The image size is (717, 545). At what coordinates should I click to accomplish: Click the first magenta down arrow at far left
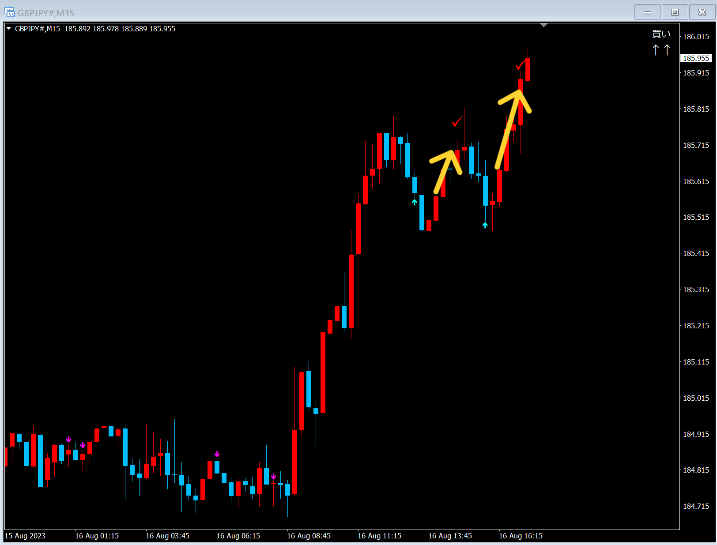point(68,439)
